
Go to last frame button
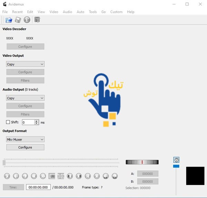pyautogui.click(x=97, y=176)
